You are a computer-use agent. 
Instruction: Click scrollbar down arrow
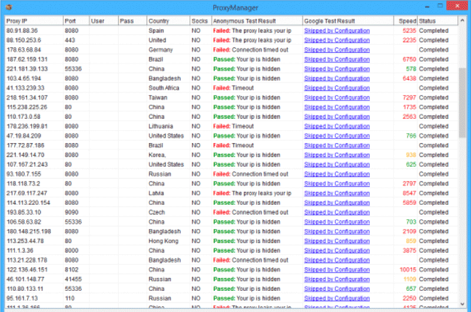pyautogui.click(x=462, y=304)
